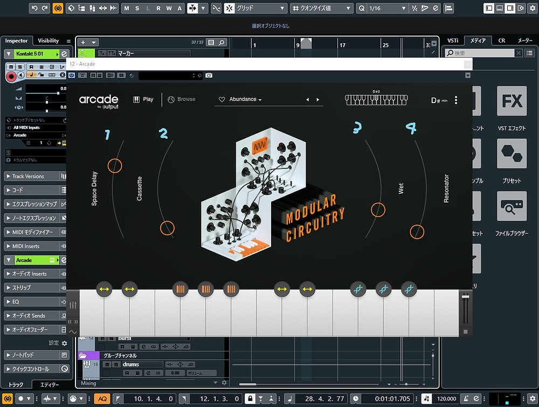
Task: Click the Browse button in Arcade
Action: tap(182, 99)
